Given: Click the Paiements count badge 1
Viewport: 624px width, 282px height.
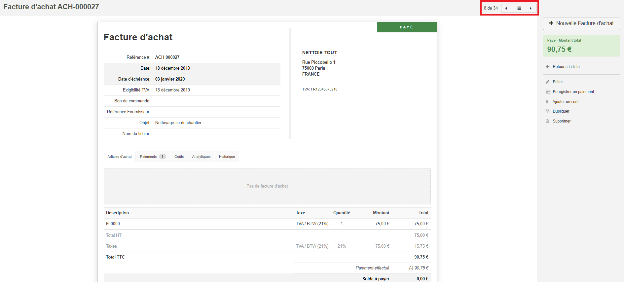Looking at the screenshot, I should point(163,157).
